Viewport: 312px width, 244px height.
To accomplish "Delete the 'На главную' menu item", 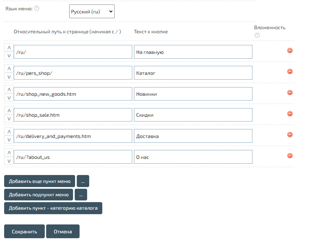I will point(290,50).
